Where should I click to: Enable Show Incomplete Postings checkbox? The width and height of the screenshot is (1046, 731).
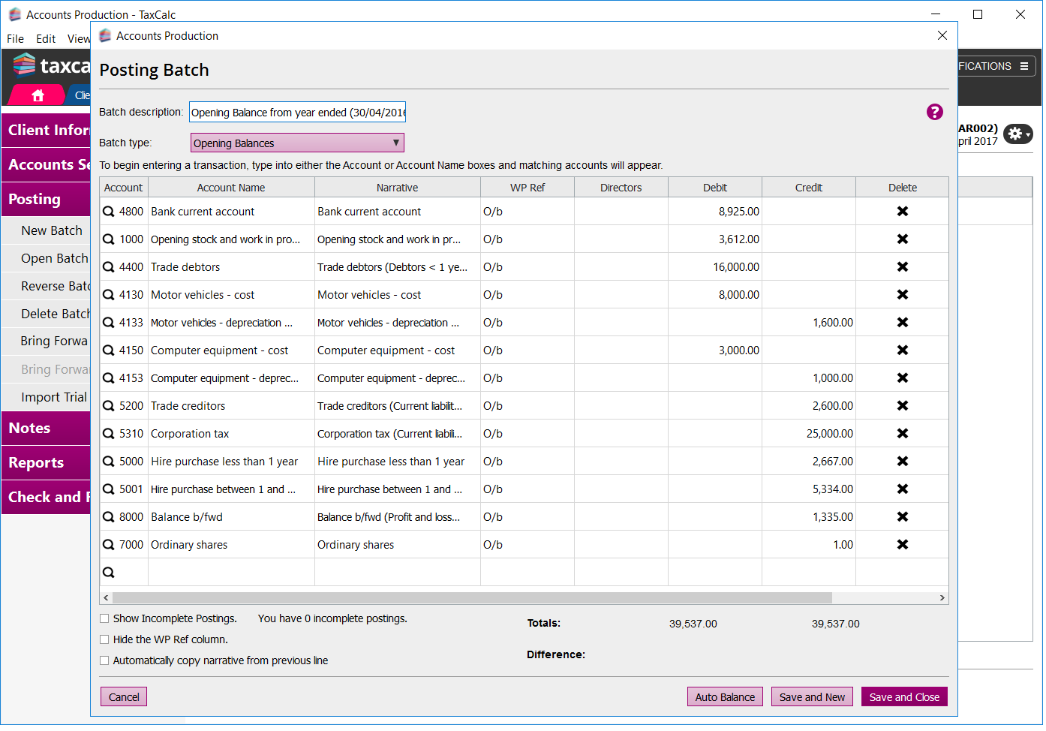click(104, 619)
